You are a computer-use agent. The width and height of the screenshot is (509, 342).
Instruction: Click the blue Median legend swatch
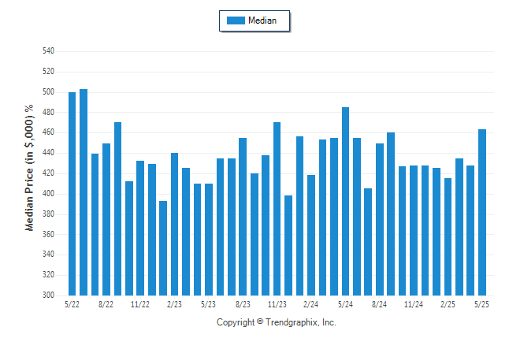pos(236,20)
